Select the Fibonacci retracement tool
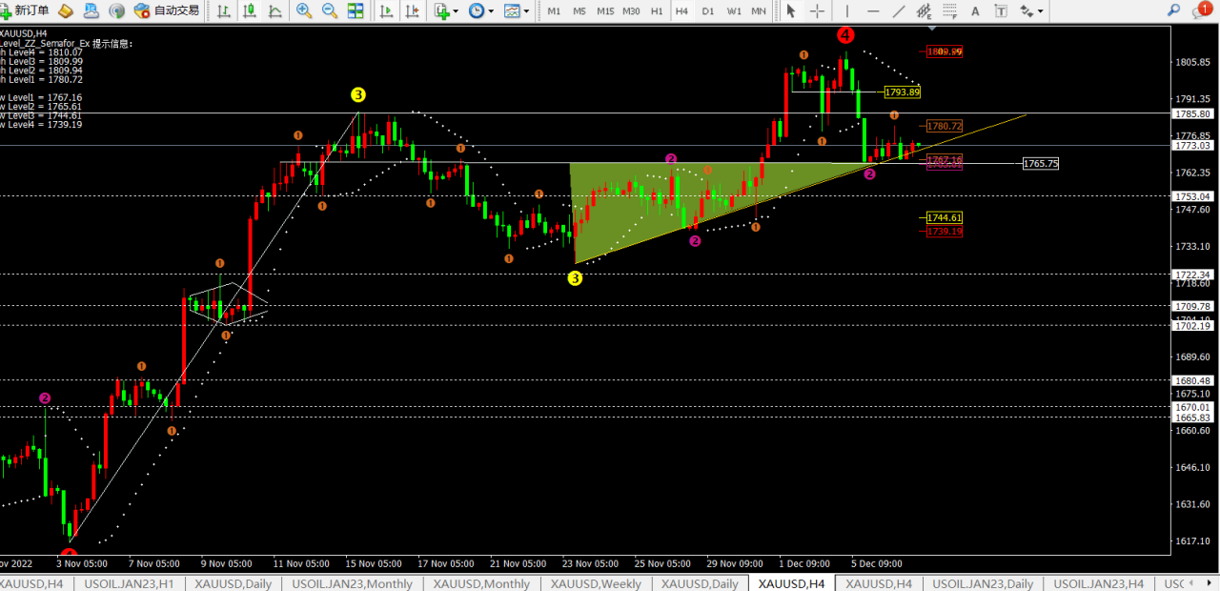Image resolution: width=1220 pixels, height=591 pixels. [949, 11]
